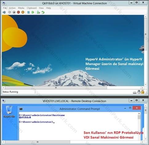Image resolution: width=149 pixels, height=145 pixels.
Task: Open the Media menu
Action: pos(21,8)
